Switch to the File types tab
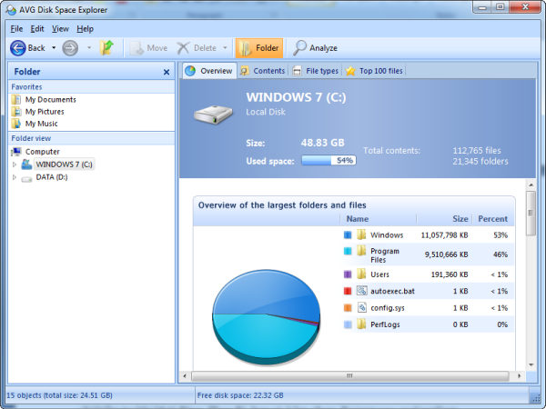The image size is (546, 409). 316,71
